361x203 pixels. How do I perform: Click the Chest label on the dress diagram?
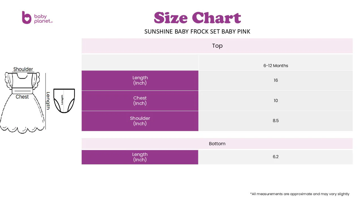22,97
